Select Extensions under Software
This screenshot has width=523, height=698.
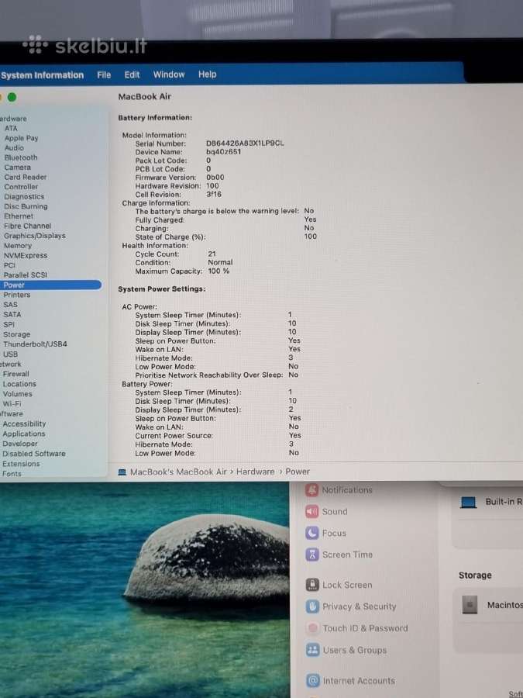tap(21, 464)
